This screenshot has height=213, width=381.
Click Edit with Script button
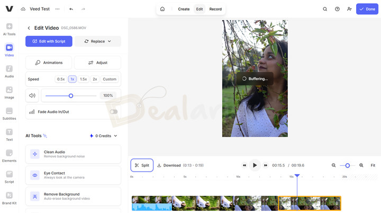click(49, 41)
